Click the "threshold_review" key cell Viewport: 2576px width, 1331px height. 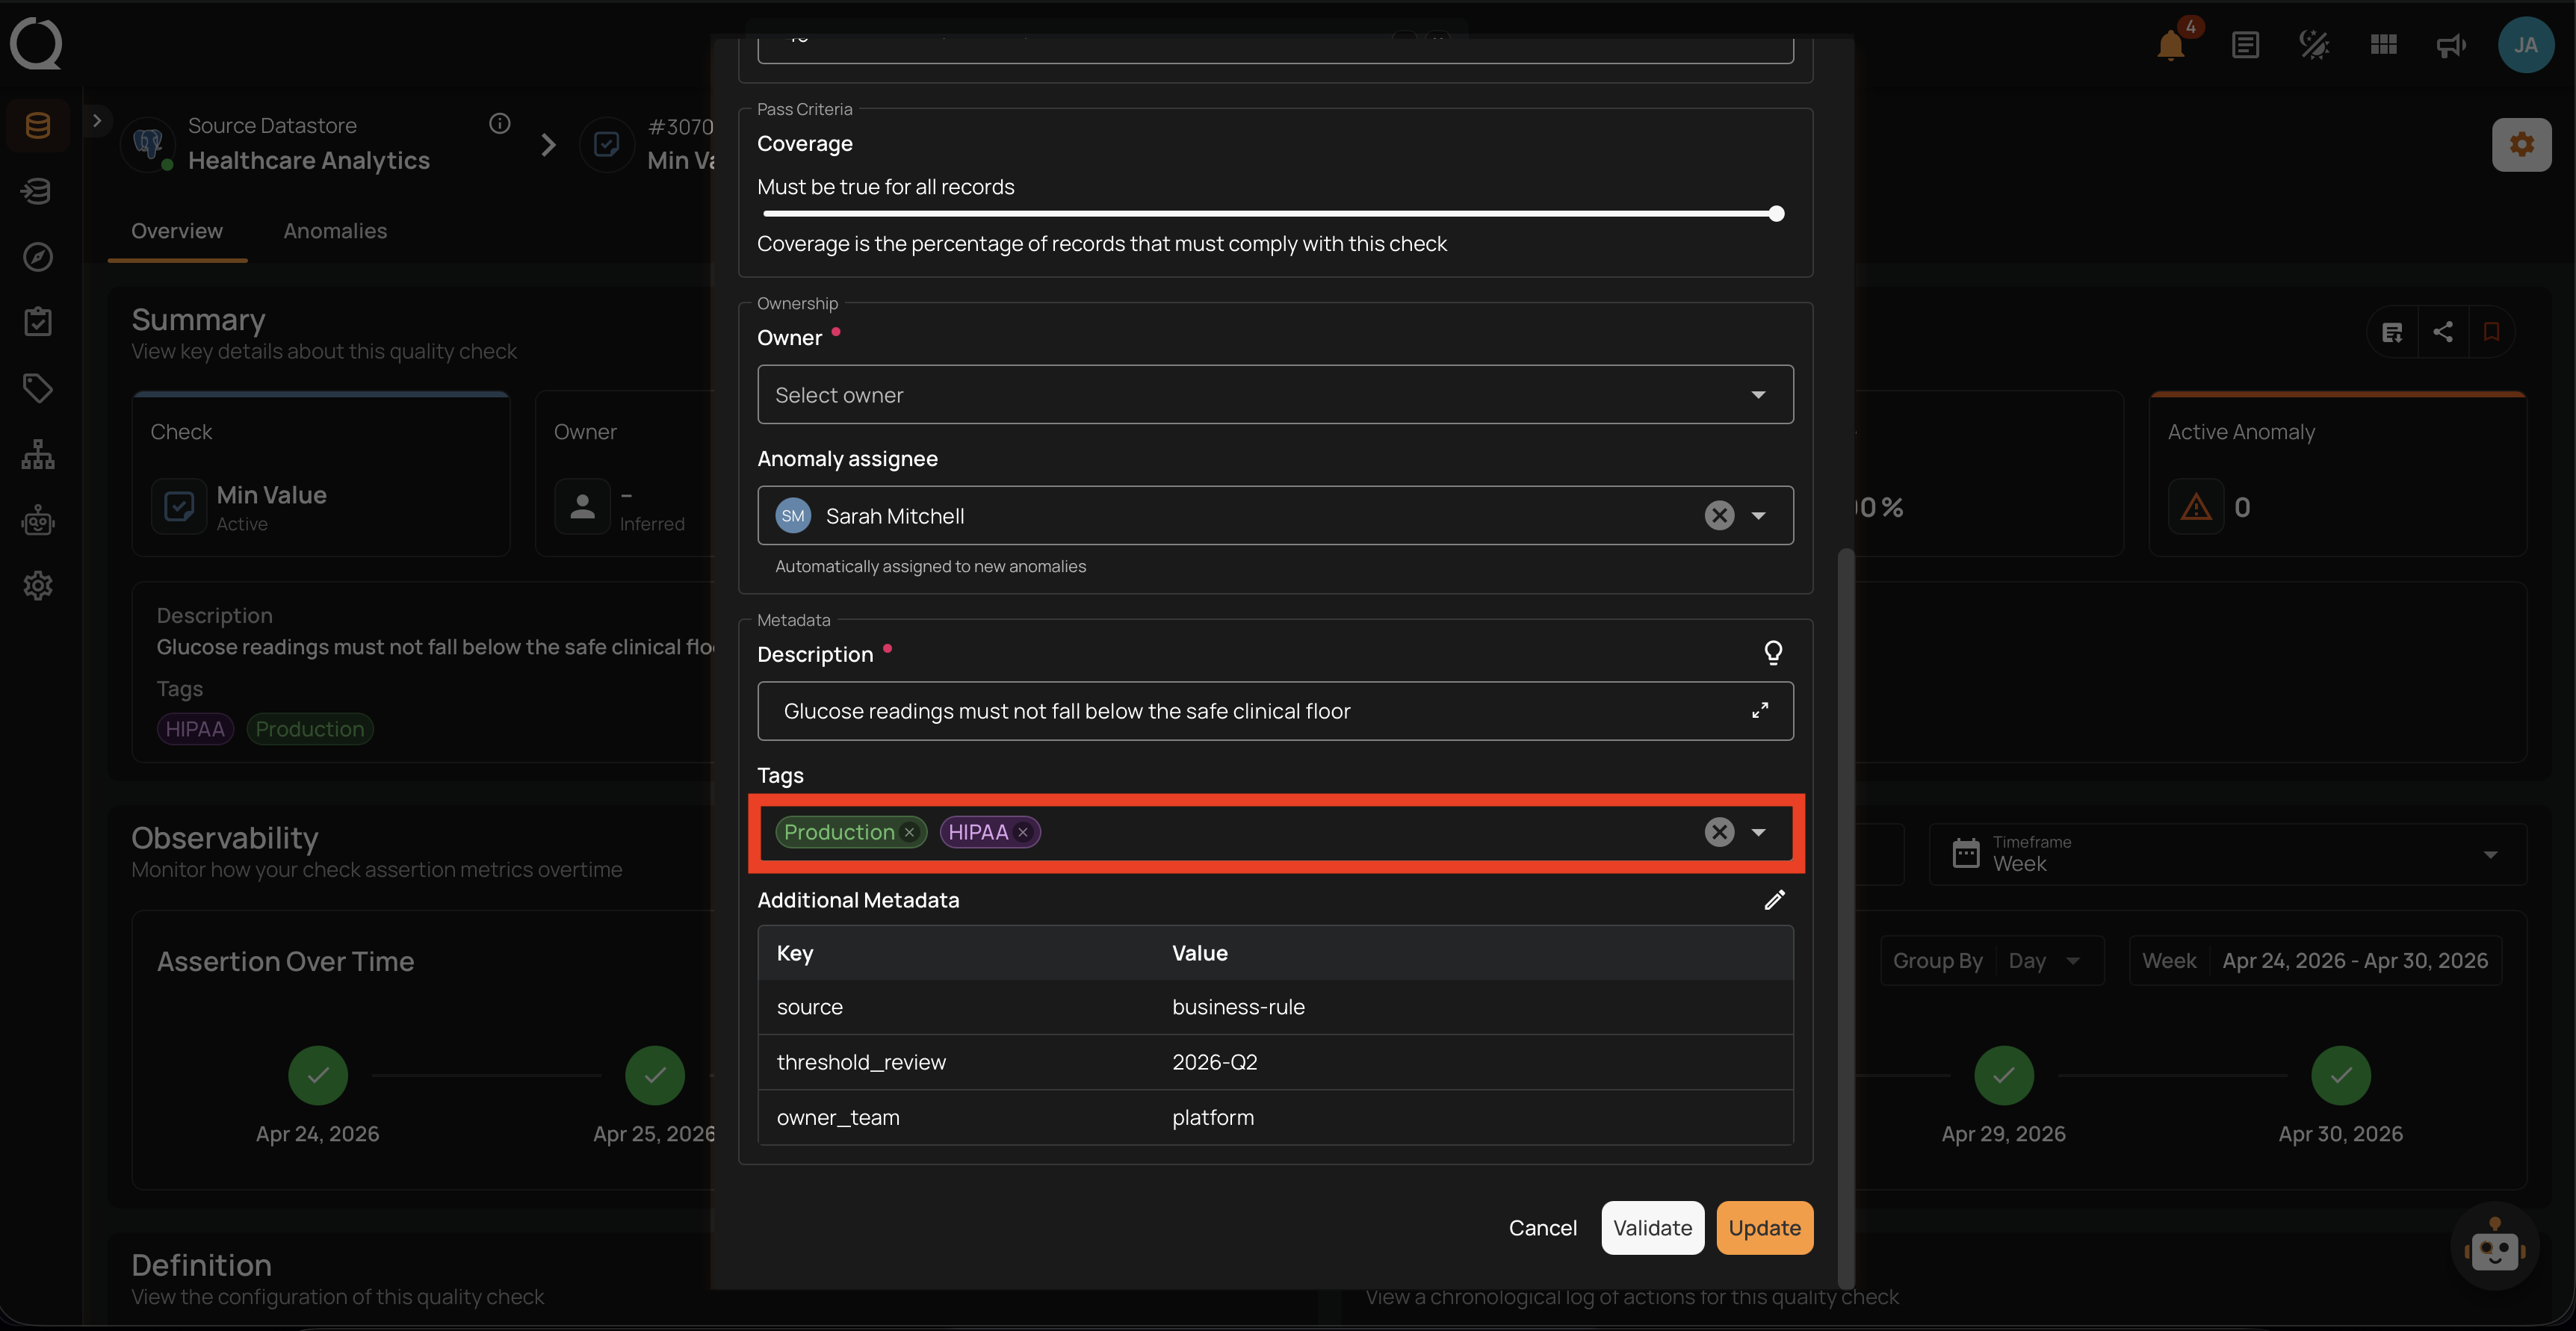click(861, 1062)
